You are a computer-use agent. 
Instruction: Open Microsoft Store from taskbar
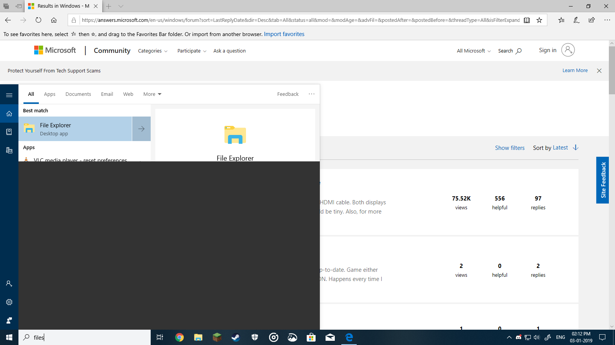[311, 337]
